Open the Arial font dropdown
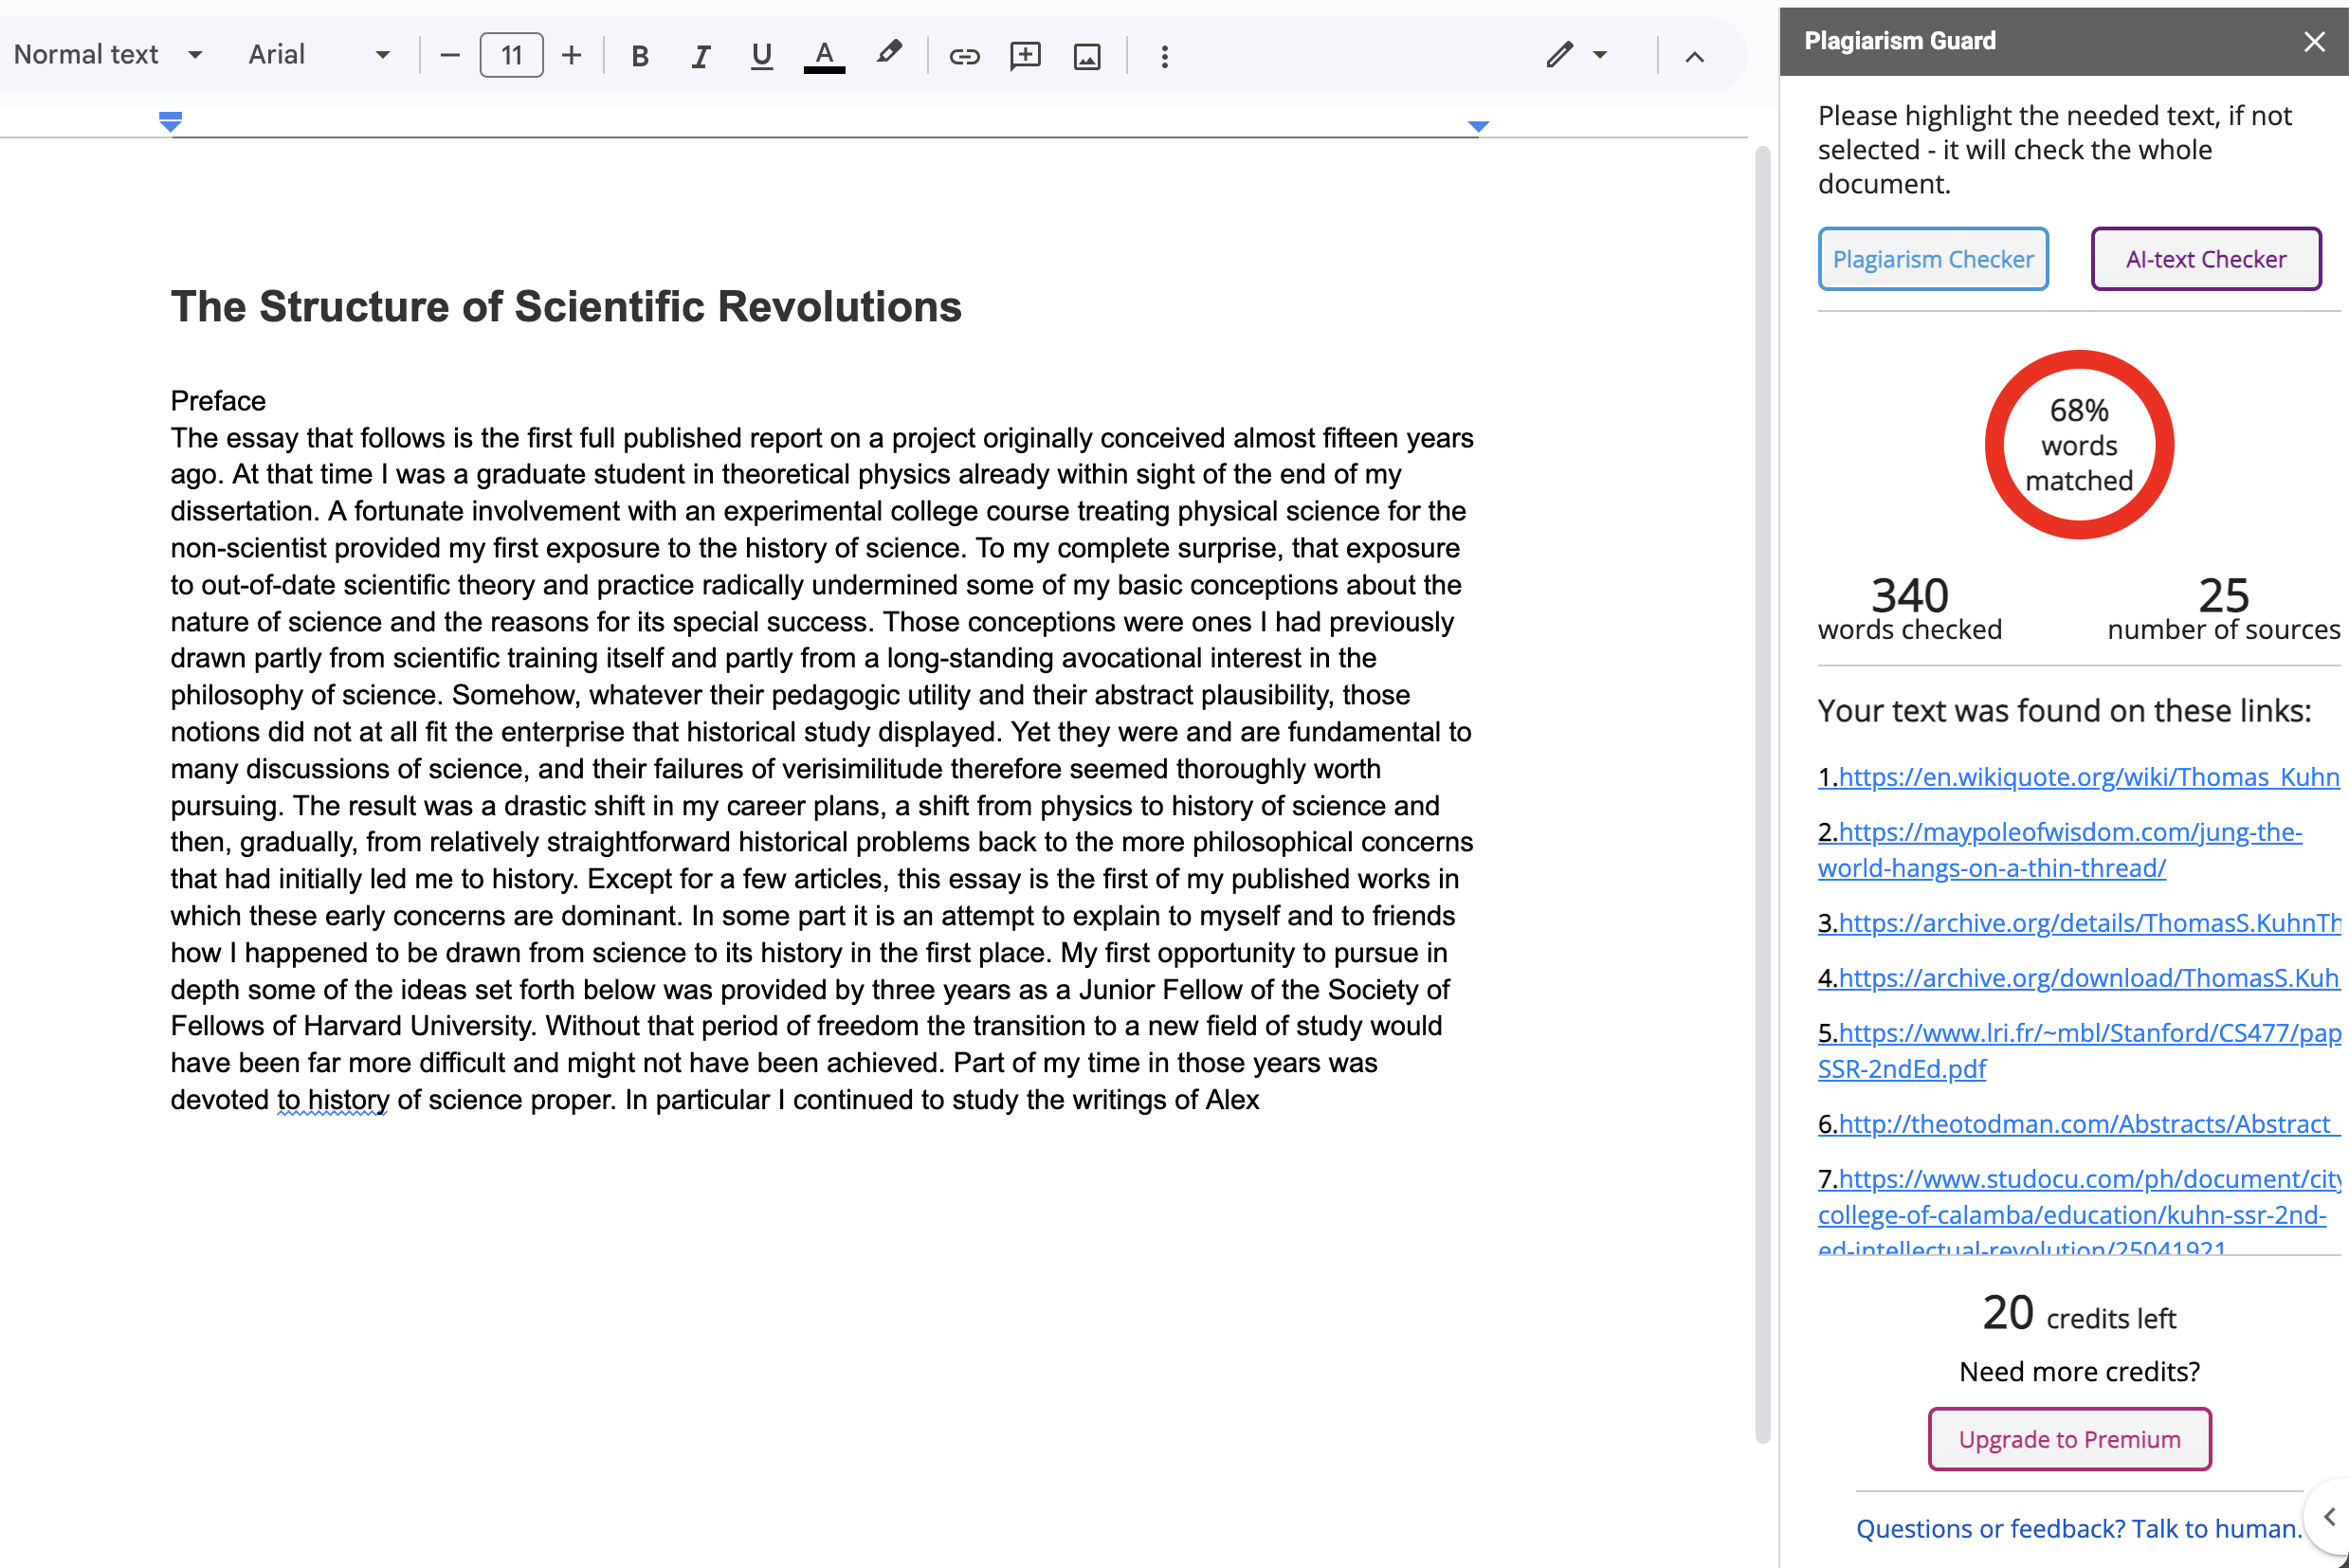Viewport: 2349px width, 1568px height. 319,55
